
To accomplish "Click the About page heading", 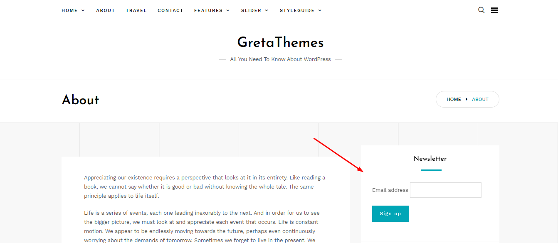I will [x=80, y=100].
